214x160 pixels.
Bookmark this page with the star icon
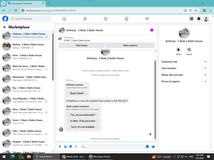[x=196, y=10]
